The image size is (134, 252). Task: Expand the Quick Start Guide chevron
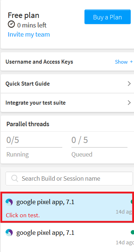[x=129, y=83]
